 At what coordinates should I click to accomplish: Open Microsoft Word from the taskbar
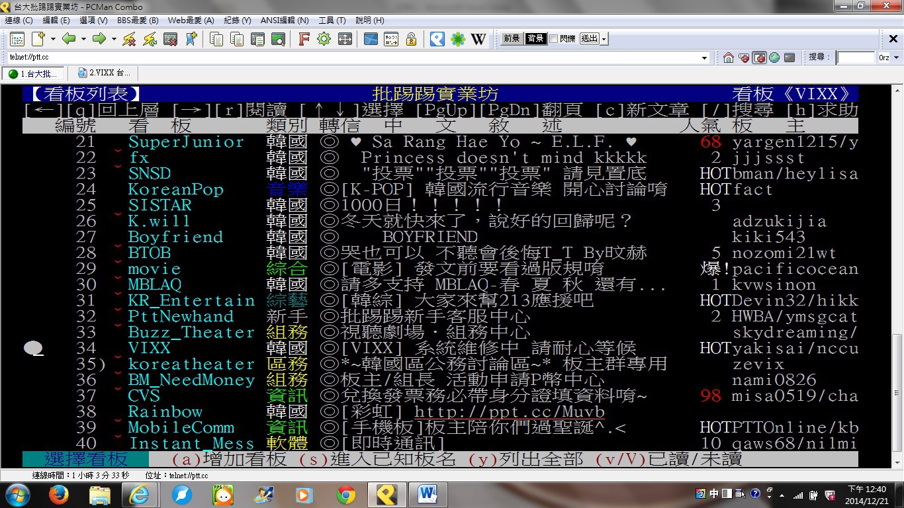[x=428, y=494]
